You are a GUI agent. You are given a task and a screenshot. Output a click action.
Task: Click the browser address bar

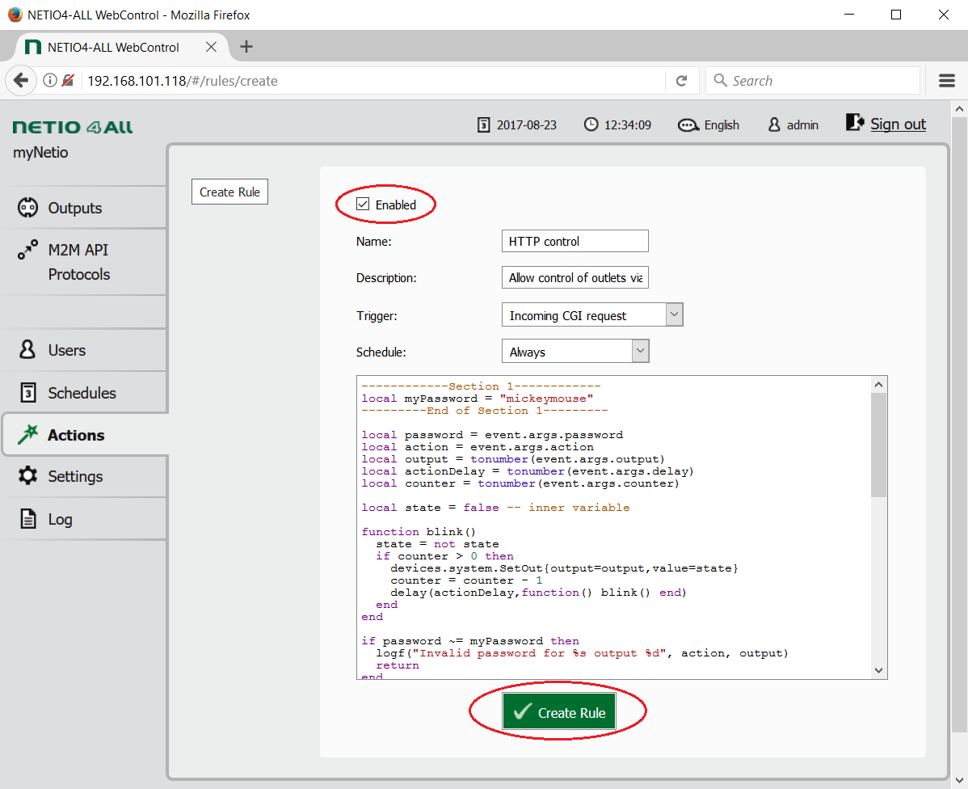click(372, 81)
